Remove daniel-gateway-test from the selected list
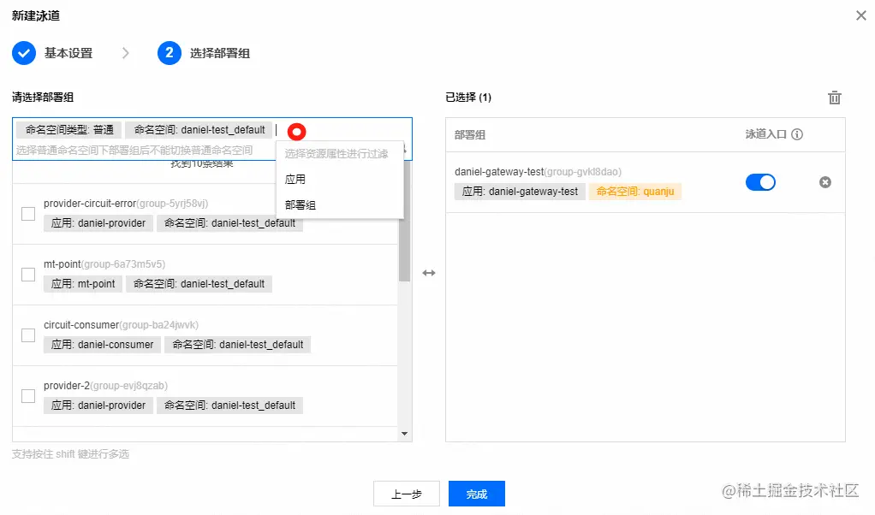The height and width of the screenshot is (515, 875). click(824, 182)
